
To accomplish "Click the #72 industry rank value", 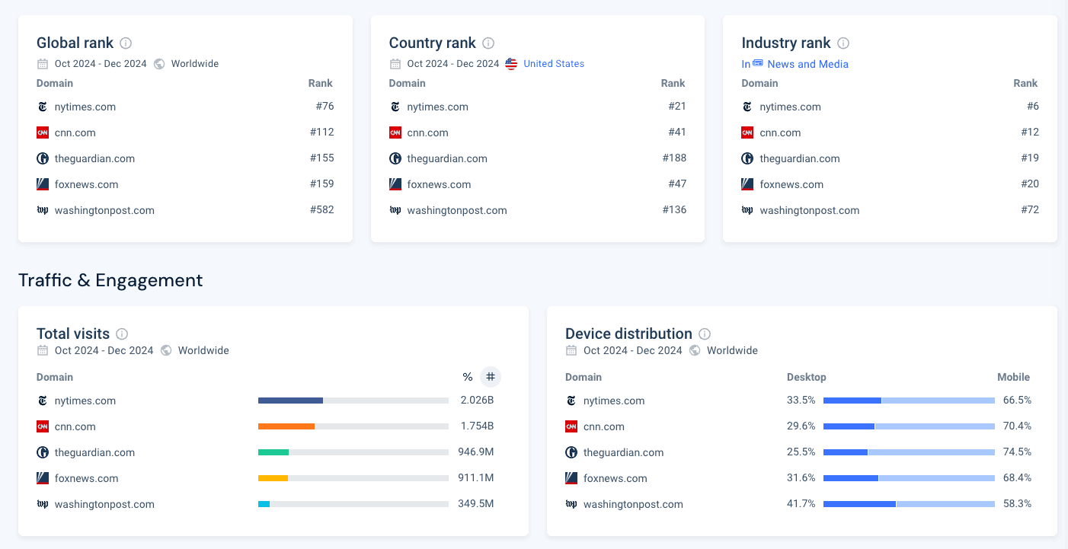I will click(x=1030, y=209).
